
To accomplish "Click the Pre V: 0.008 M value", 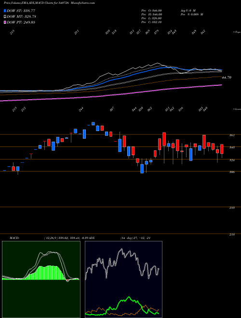I will click(192, 14).
